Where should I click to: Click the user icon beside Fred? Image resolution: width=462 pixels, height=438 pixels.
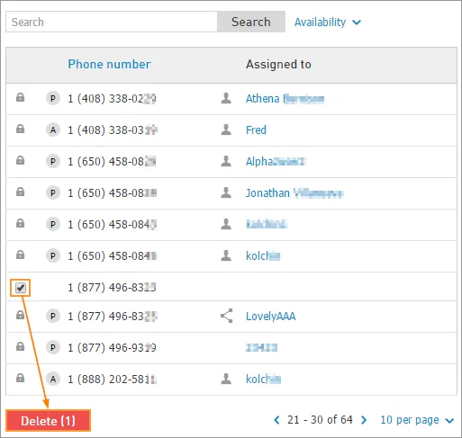click(226, 130)
